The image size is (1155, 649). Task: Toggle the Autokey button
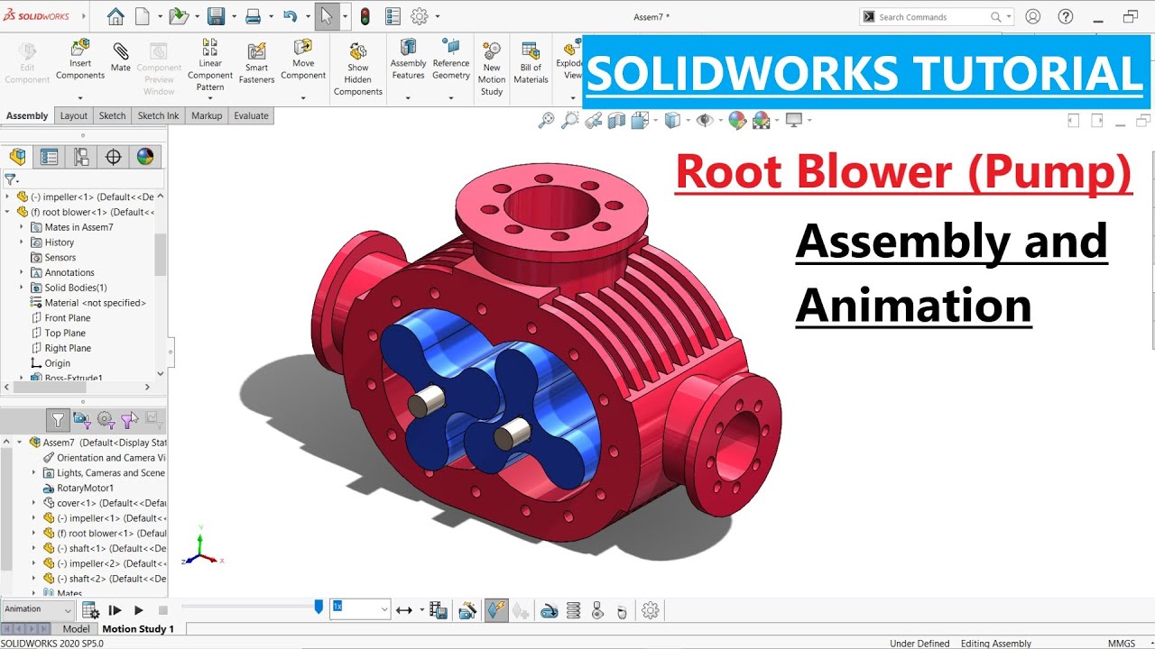(496, 610)
